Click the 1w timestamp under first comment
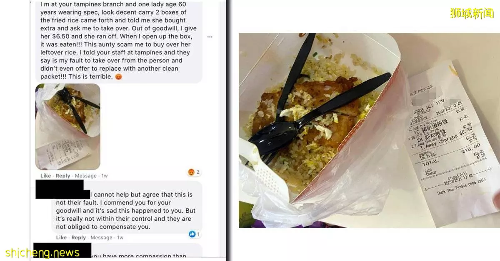This screenshot has width=500, height=261. (120, 237)
